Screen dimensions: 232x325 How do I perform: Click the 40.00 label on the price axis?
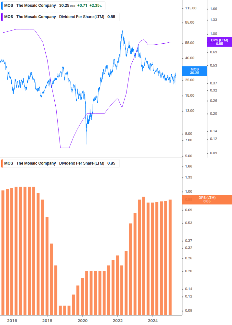point(190,58)
